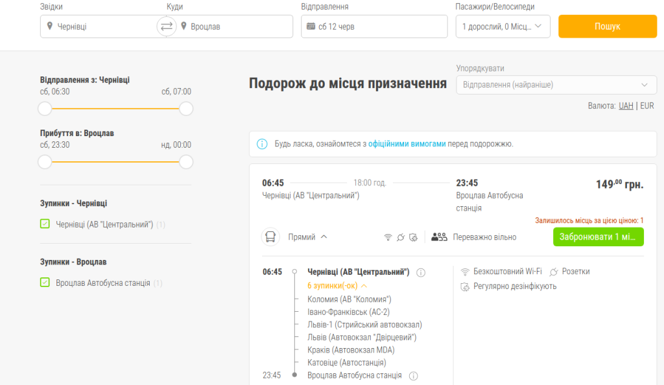Click the bus icon next to Прямий

click(x=270, y=237)
